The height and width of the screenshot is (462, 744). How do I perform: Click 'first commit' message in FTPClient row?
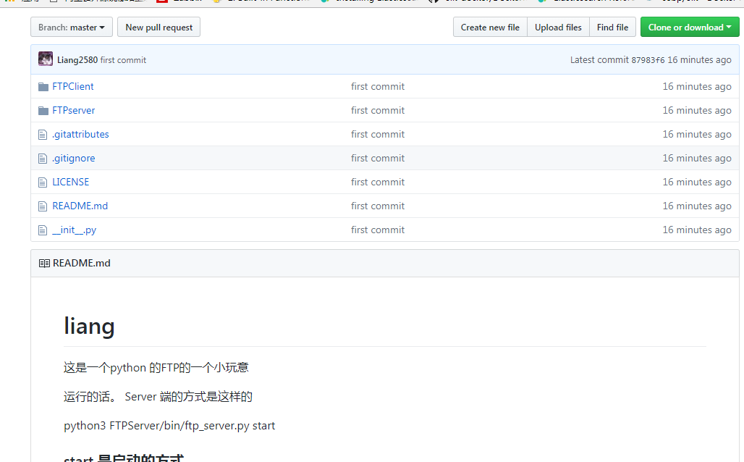(x=378, y=86)
